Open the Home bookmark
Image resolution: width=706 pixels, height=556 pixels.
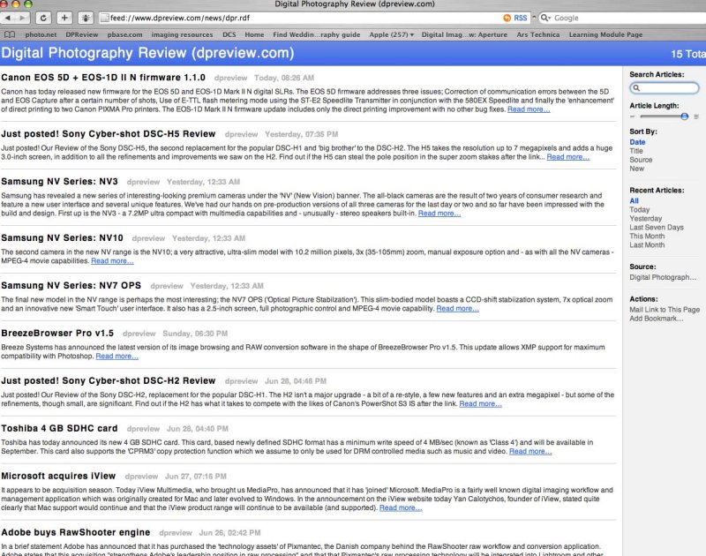[254, 34]
